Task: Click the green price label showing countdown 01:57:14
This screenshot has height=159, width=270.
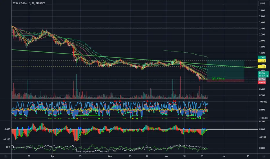Action: [x=263, y=74]
